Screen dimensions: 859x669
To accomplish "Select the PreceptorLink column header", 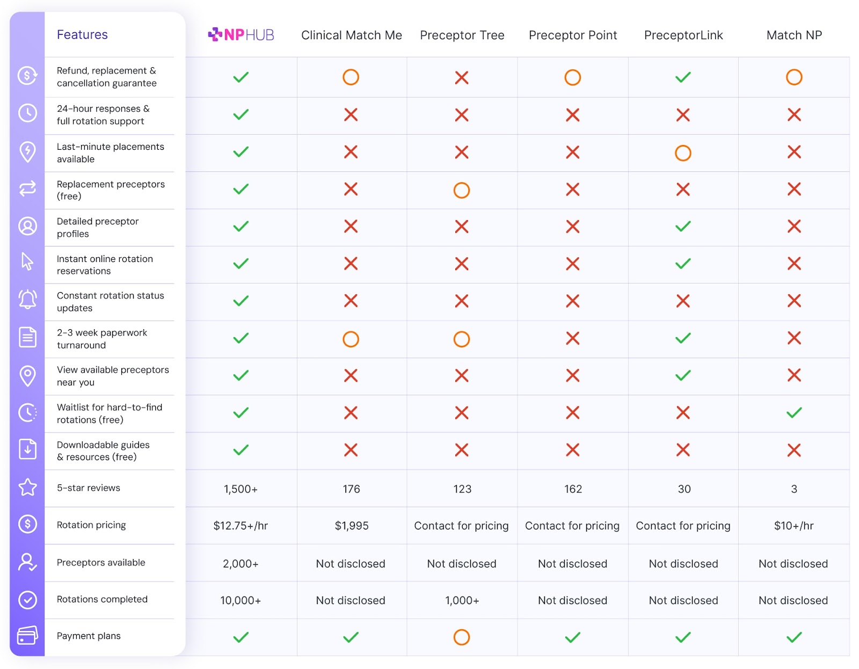I will (683, 35).
